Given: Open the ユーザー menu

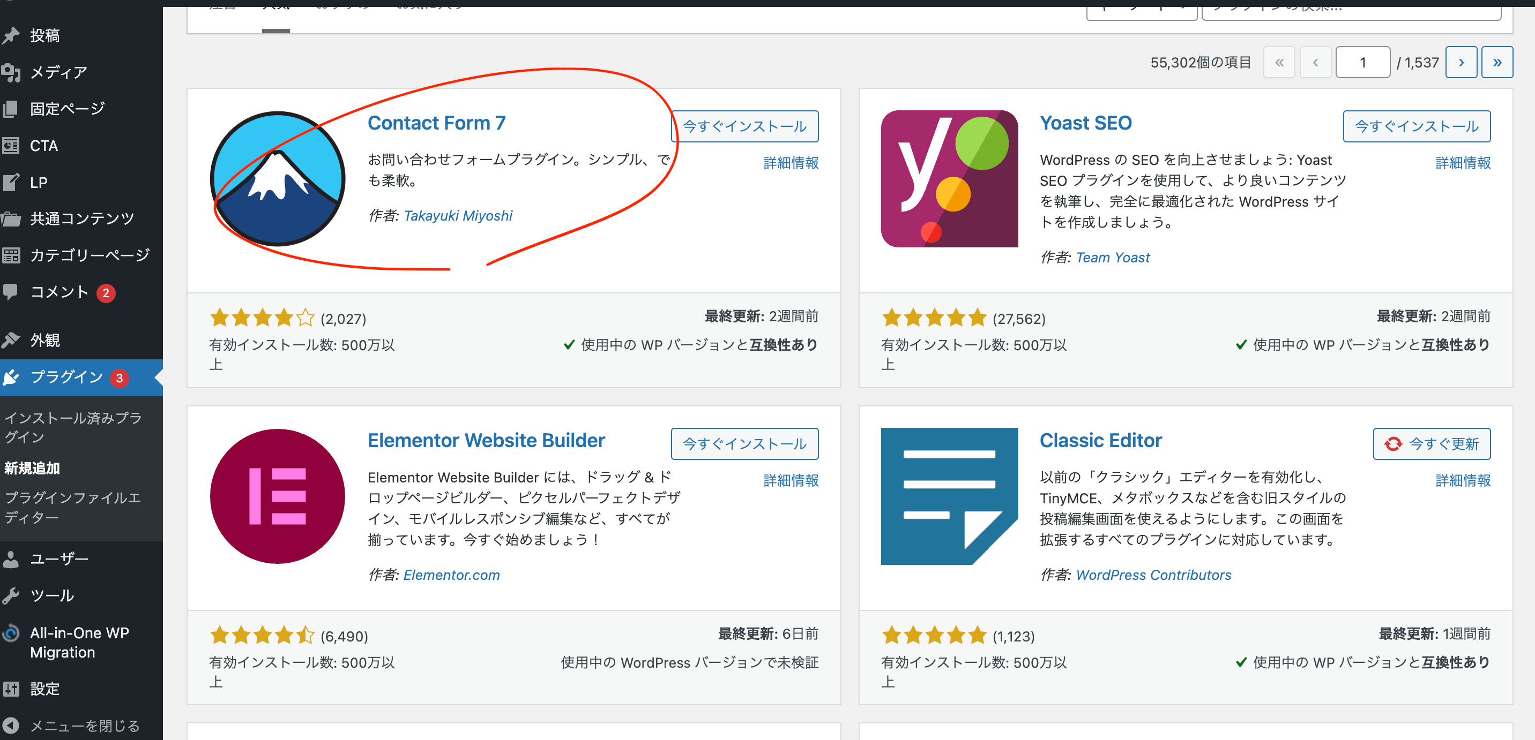Looking at the screenshot, I should (x=81, y=559).
